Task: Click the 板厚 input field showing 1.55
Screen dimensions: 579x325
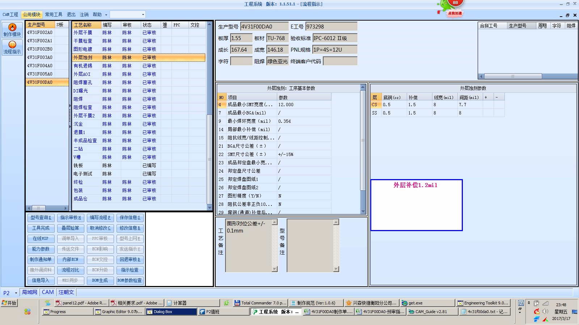Action: click(241, 38)
